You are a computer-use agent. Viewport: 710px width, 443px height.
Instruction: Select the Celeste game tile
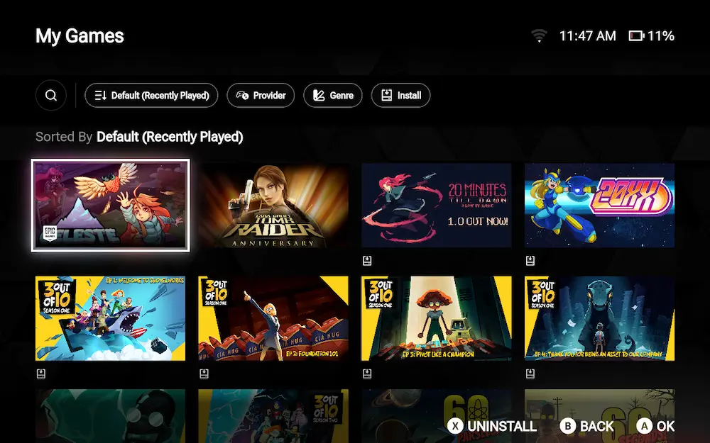click(111, 206)
